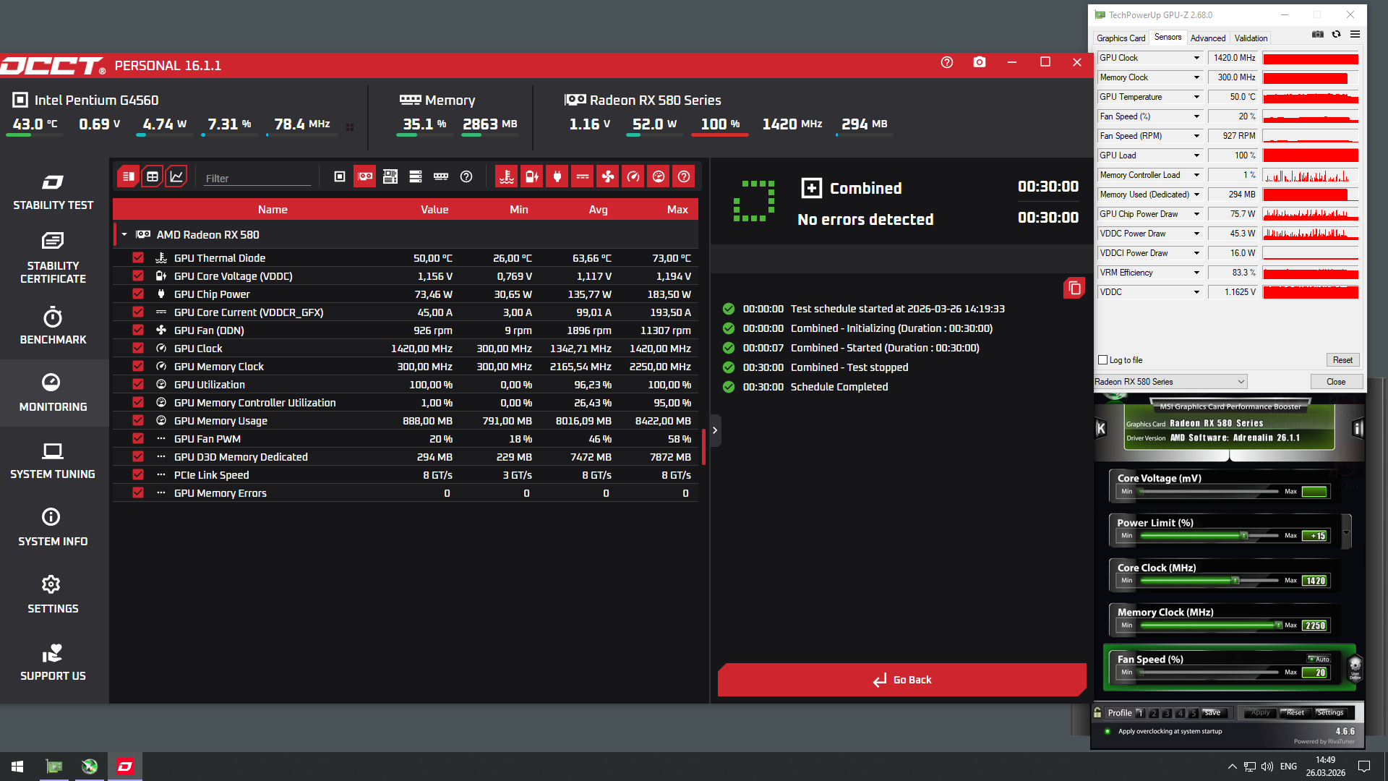
Task: Enable the Log to file checkbox
Action: [x=1103, y=360]
